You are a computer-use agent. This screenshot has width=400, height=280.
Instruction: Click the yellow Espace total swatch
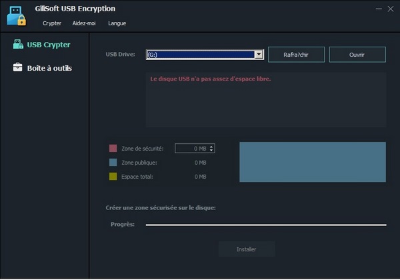tap(113, 177)
